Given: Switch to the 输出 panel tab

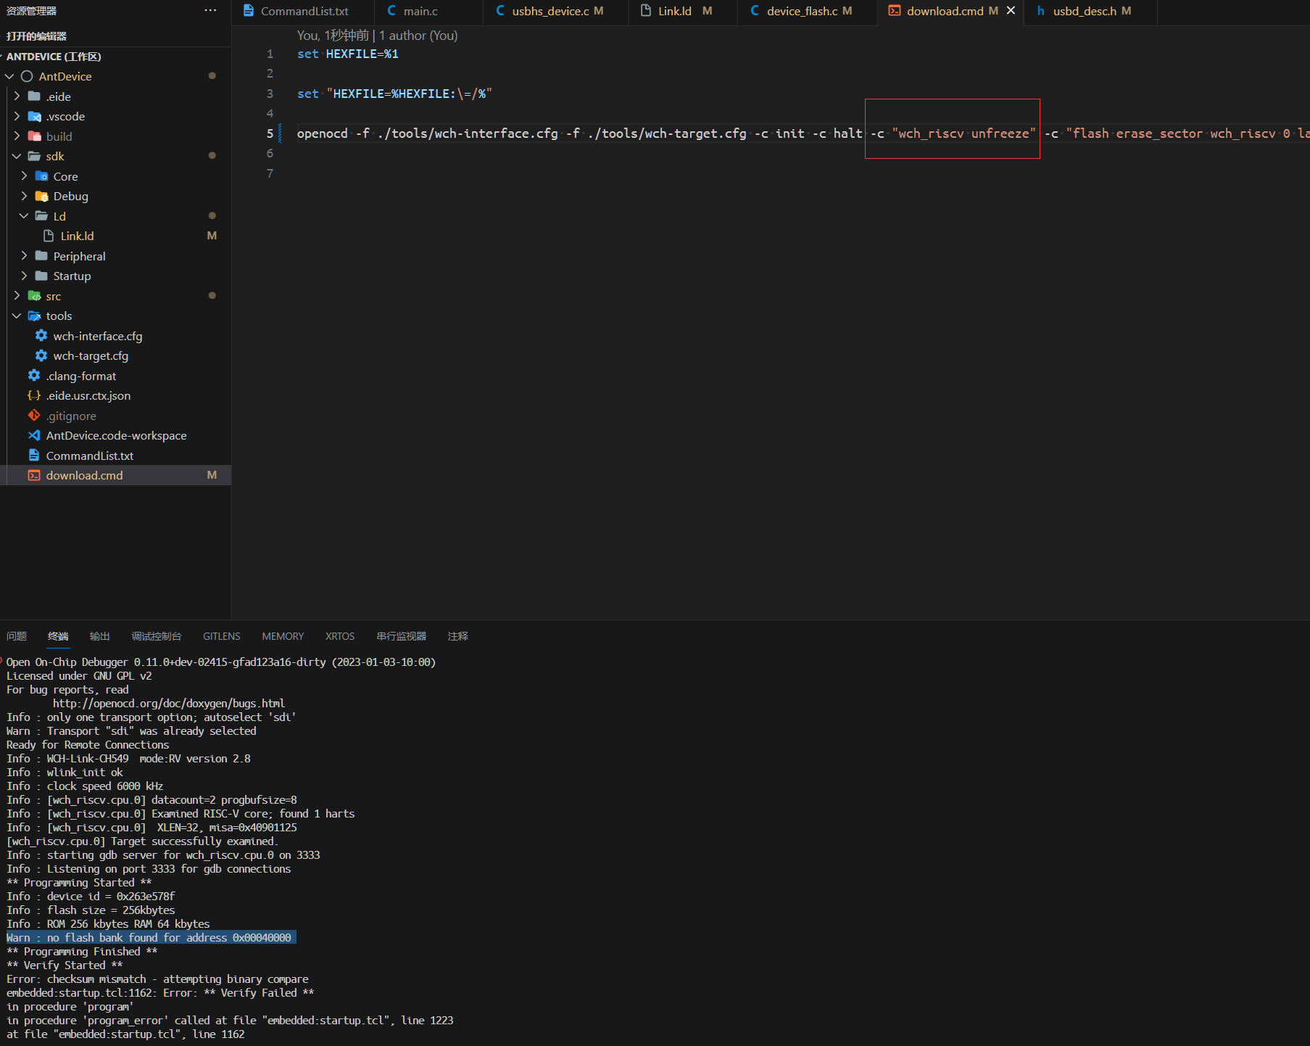Looking at the screenshot, I should pos(99,636).
